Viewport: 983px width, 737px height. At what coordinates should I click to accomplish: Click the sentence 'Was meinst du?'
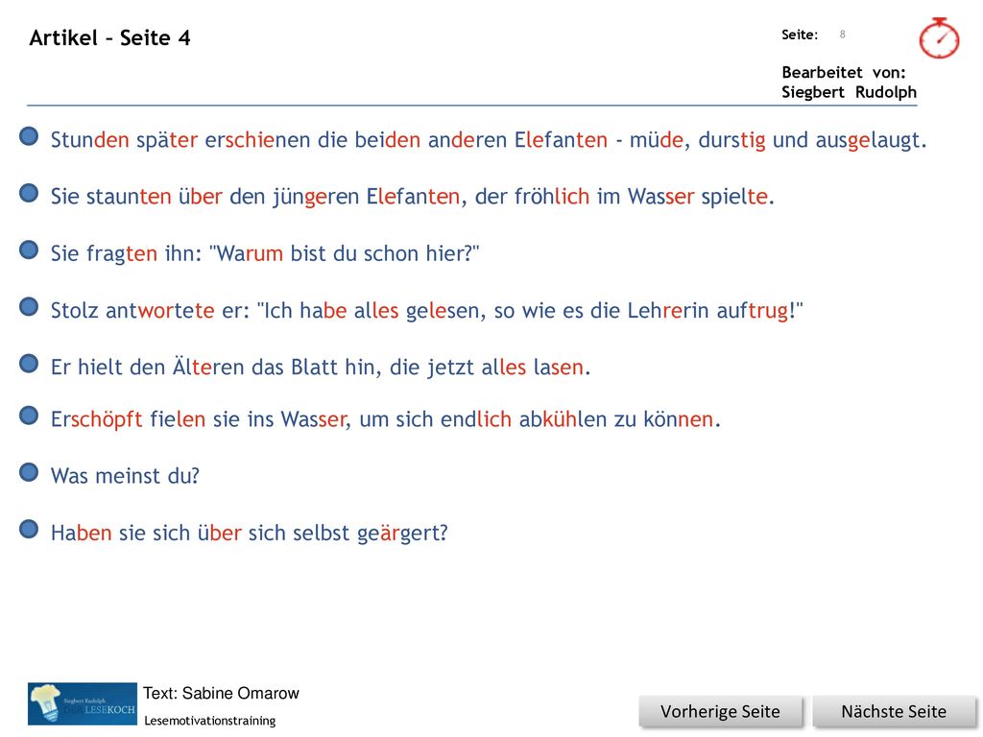[125, 476]
